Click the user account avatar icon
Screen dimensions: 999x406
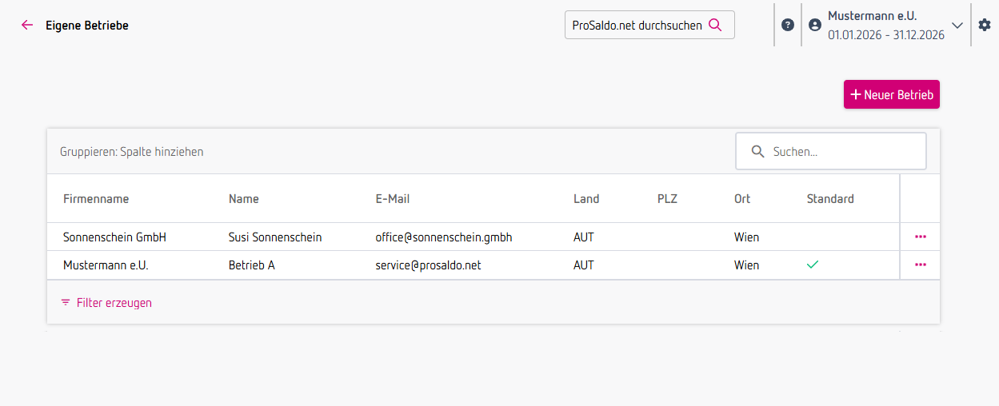pyautogui.click(x=815, y=25)
